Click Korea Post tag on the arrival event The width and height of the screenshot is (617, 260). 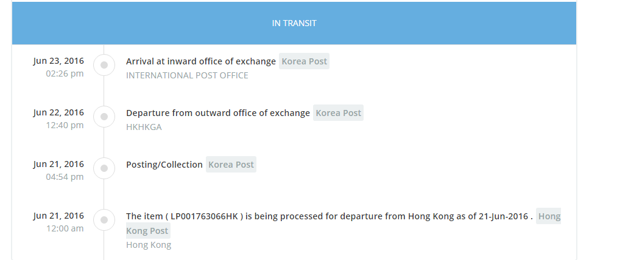(304, 61)
